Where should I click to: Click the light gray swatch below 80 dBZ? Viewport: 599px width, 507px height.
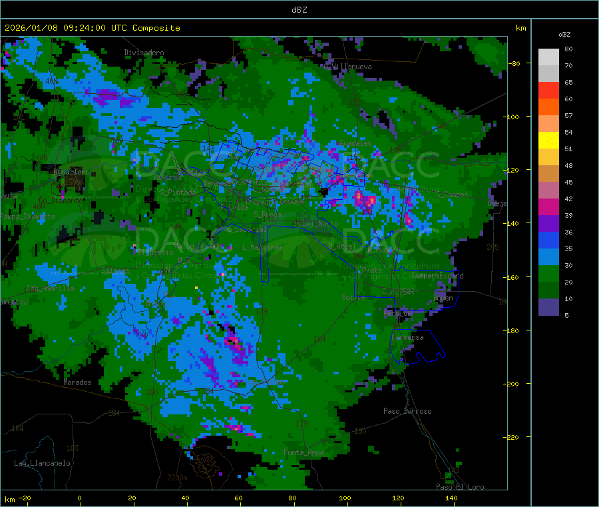(548, 57)
